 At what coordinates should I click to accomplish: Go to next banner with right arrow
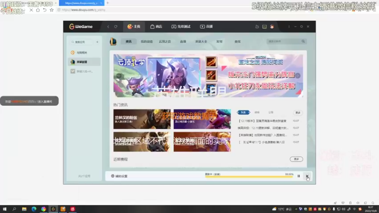pyautogui.click(x=298, y=76)
